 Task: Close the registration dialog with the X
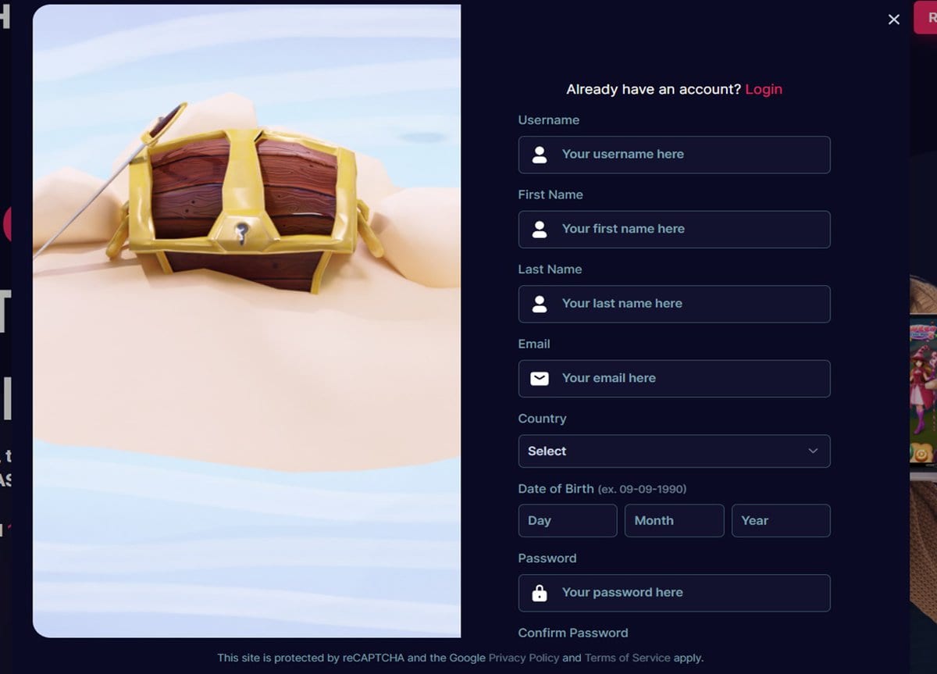[894, 20]
